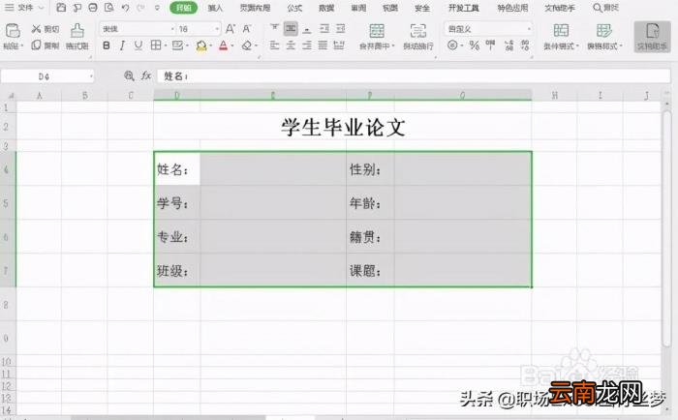Click the search button with magnifier

point(605,8)
